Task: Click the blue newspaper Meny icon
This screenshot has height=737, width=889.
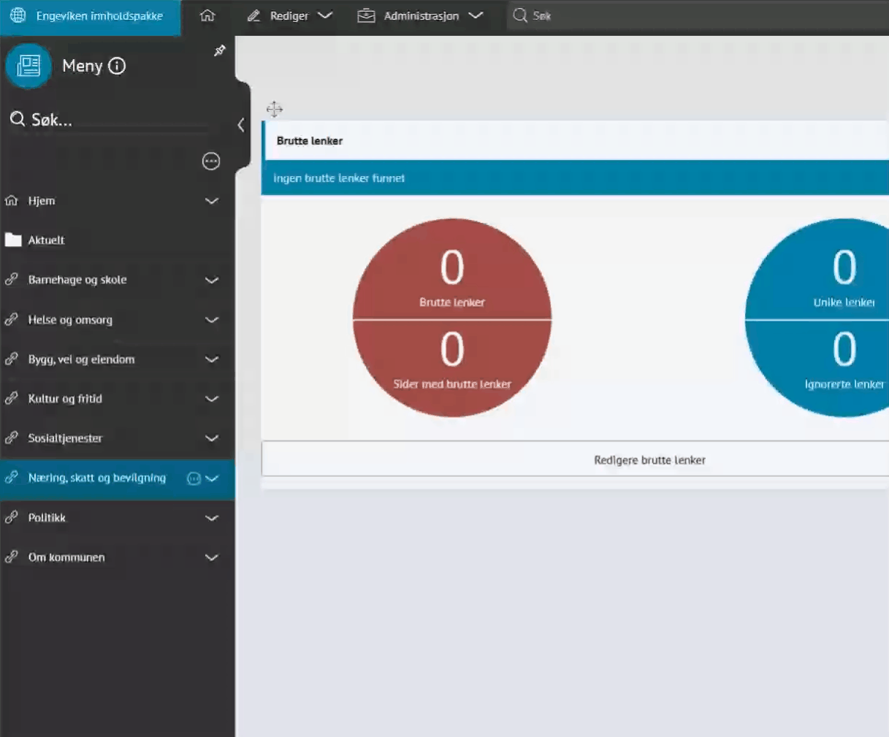Action: [28, 66]
